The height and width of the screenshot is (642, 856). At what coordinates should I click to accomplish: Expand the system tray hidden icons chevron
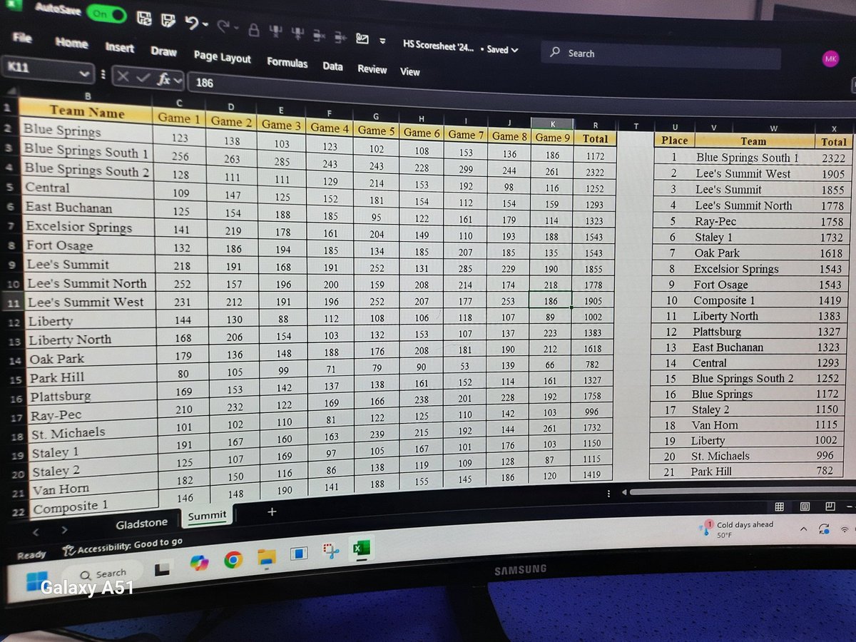coord(803,529)
